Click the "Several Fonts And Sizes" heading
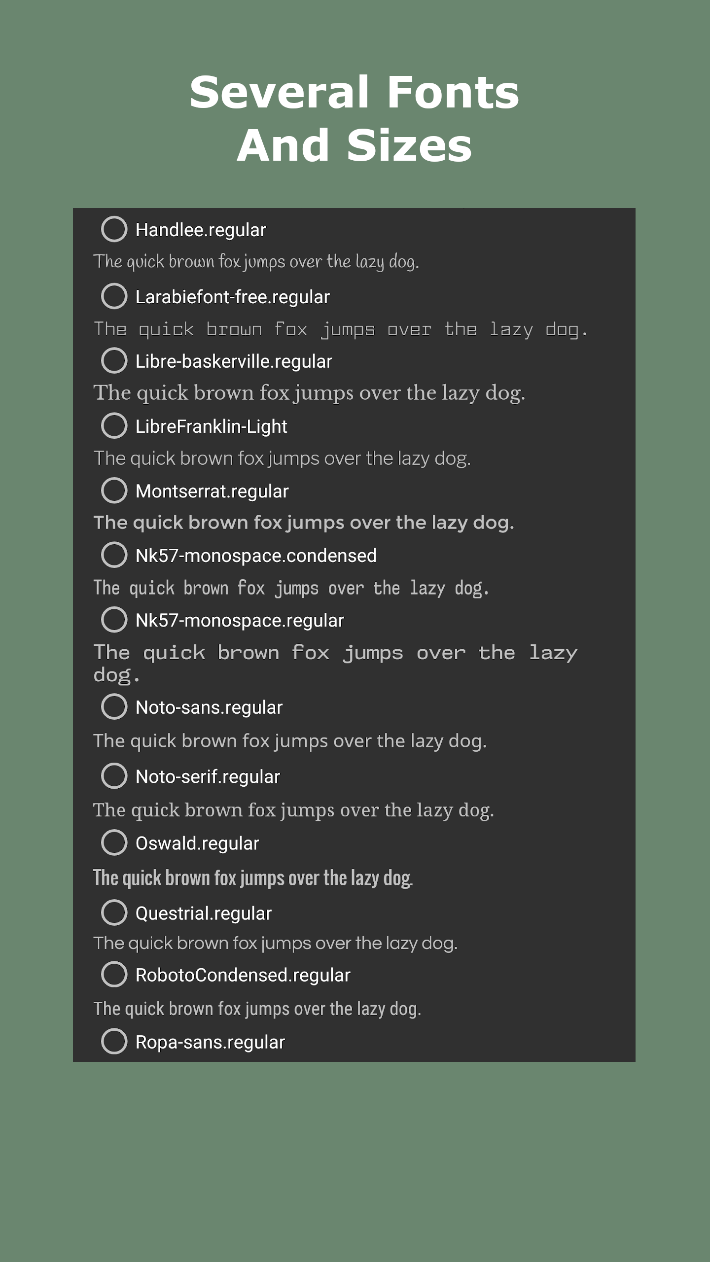Image resolution: width=710 pixels, height=1262 pixels. coord(355,118)
